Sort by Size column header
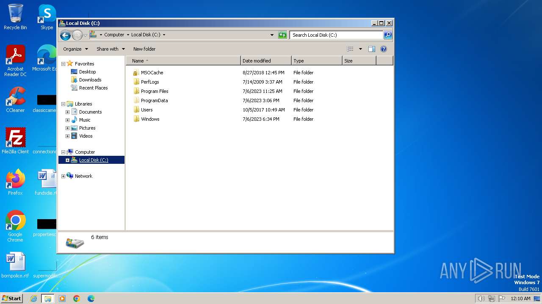Image resolution: width=542 pixels, height=304 pixels. (359, 61)
